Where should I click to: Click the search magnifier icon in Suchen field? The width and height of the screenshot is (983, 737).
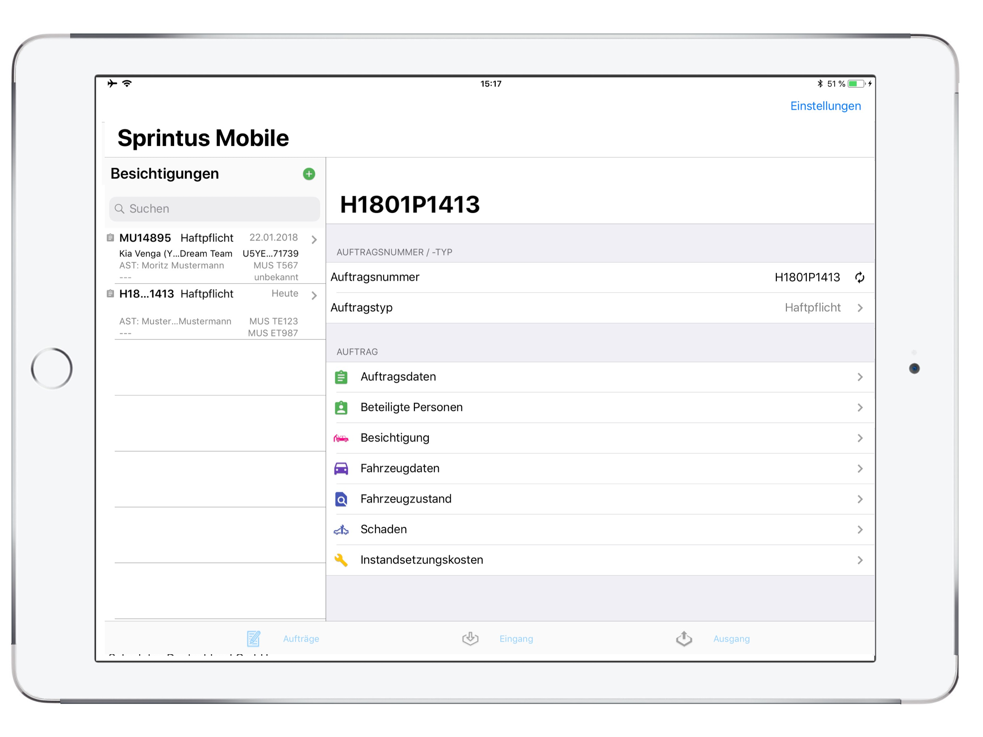pyautogui.click(x=119, y=209)
